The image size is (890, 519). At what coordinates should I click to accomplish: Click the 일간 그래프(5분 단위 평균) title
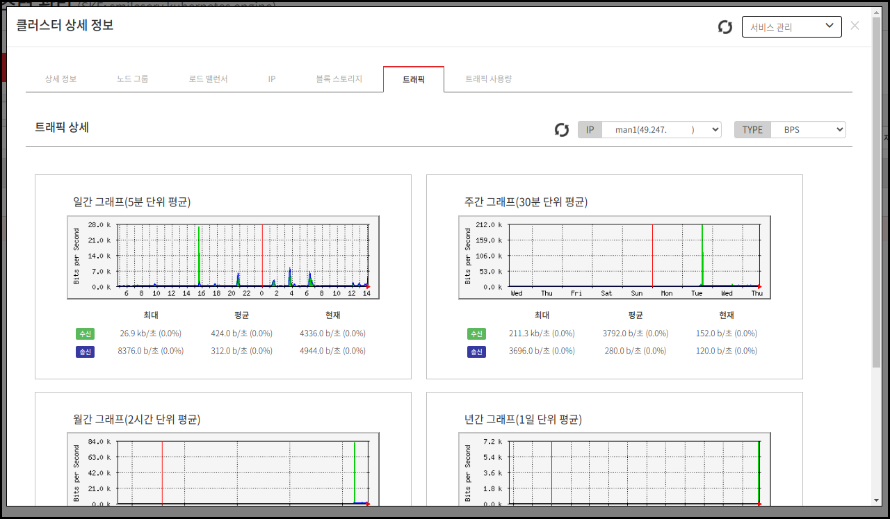pyautogui.click(x=132, y=202)
